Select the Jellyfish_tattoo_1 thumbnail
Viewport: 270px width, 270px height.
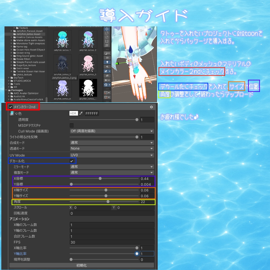click(x=62, y=40)
